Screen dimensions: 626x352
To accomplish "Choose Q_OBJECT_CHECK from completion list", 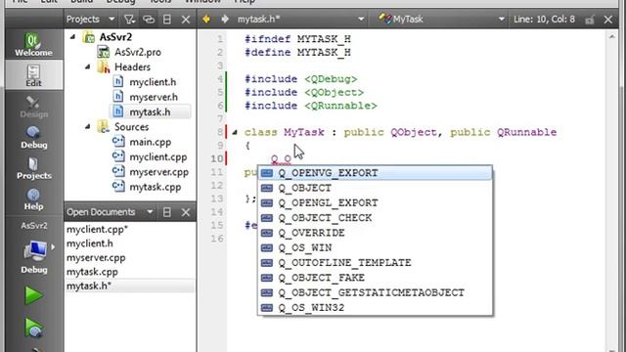I will coord(375,218).
